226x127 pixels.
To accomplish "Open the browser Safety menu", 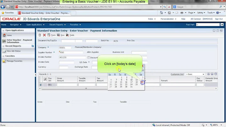I will 201,13.
